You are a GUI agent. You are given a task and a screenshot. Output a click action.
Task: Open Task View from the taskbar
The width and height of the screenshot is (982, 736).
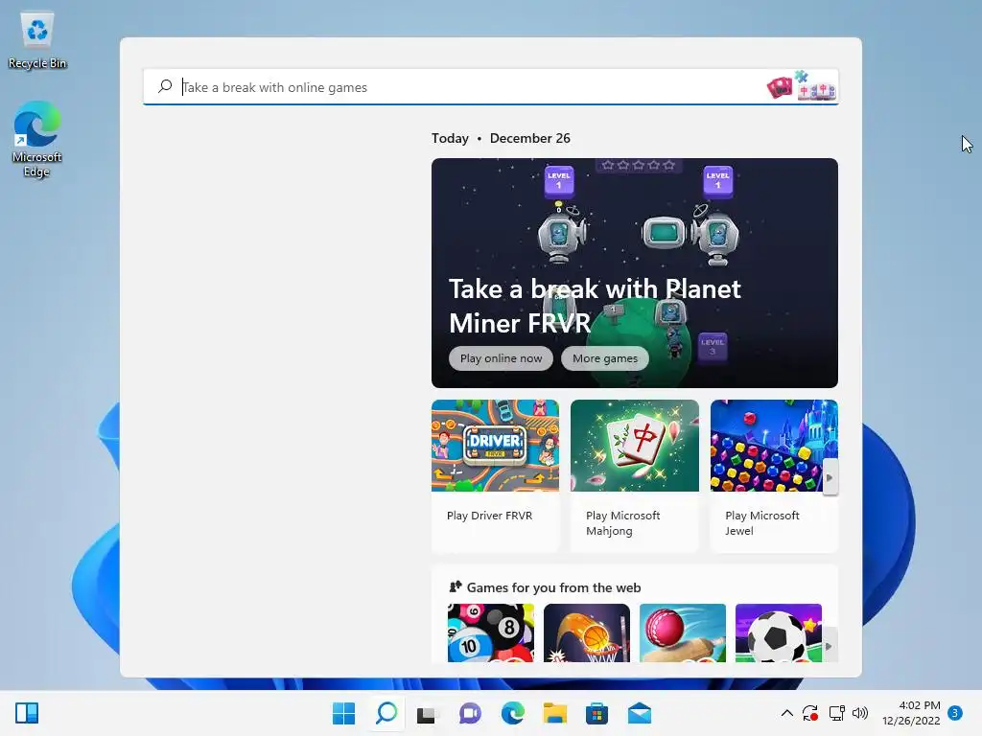[428, 713]
